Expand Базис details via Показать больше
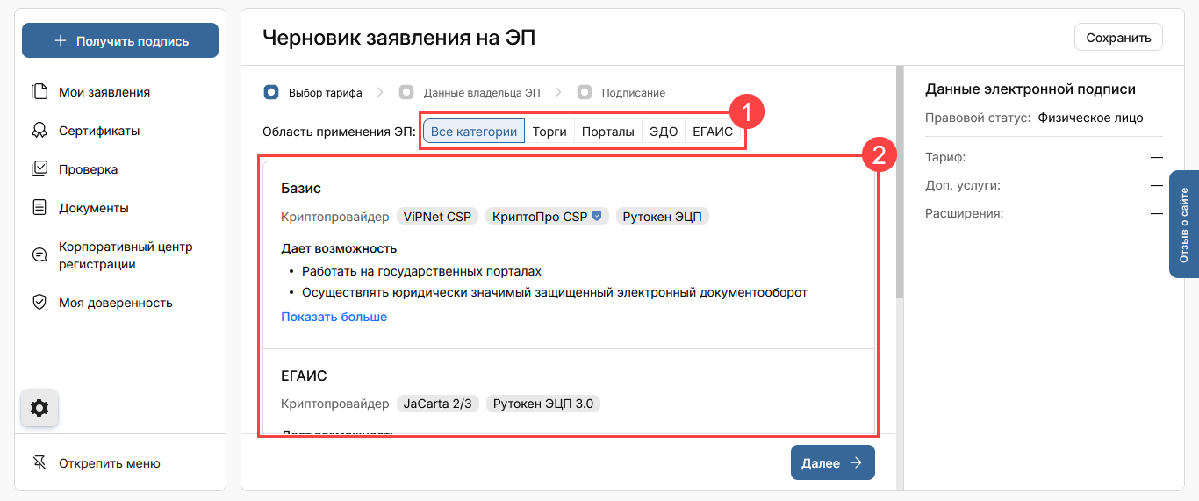The height and width of the screenshot is (501, 1199). [x=334, y=317]
